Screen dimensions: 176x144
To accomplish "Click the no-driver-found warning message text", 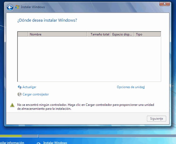I will tap(86, 107).
